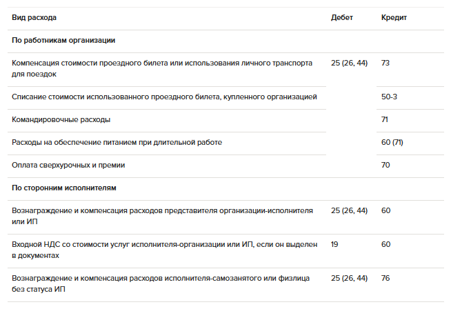Select the 'По работникам организации' section heading
The image size is (451, 309).
click(x=63, y=40)
